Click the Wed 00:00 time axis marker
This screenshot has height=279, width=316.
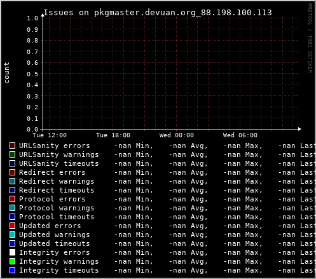point(177,135)
